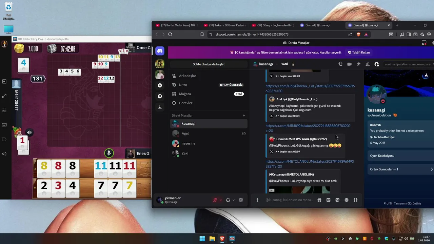This screenshot has height=244, width=434.
Task: Open nesesine direct message
Action: pos(209,143)
